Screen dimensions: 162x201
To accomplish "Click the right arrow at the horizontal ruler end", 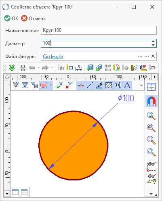I will pyautogui.click(x=155, y=77).
